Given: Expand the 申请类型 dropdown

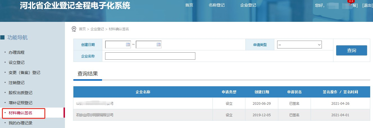Looking at the screenshot, I should click(x=299, y=45).
